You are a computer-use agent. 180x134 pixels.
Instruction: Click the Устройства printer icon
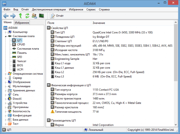(x=10, y=103)
